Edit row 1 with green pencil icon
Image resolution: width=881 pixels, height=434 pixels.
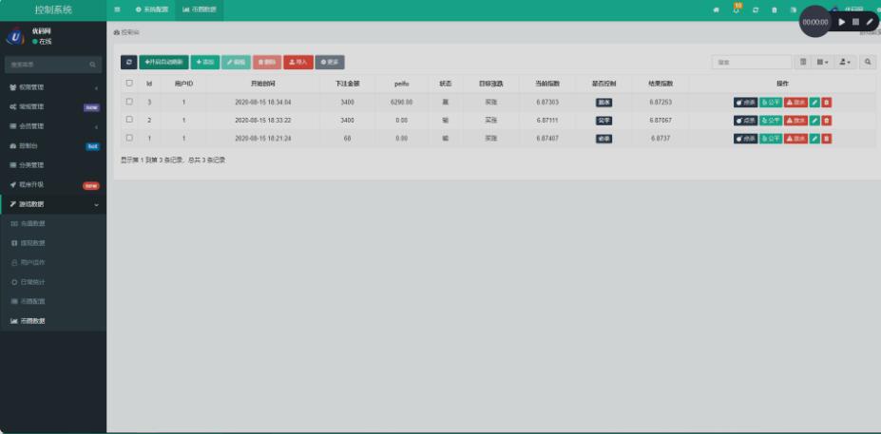(x=814, y=138)
